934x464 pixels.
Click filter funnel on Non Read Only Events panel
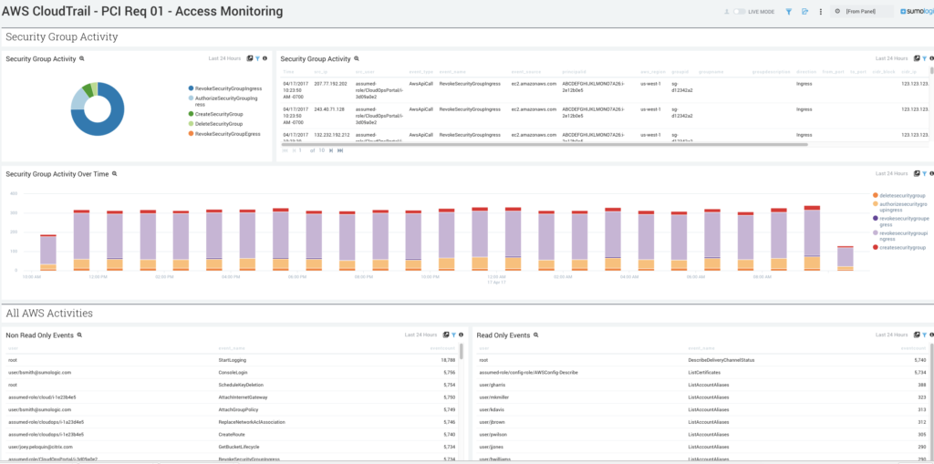453,335
